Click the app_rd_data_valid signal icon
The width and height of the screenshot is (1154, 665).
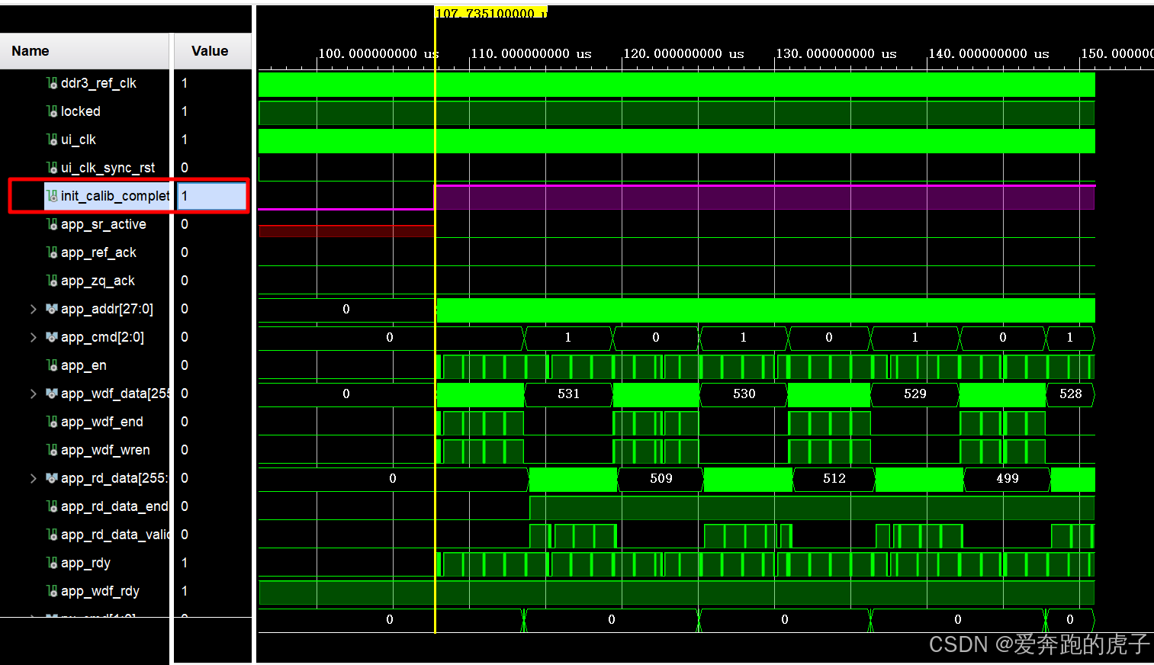52,535
